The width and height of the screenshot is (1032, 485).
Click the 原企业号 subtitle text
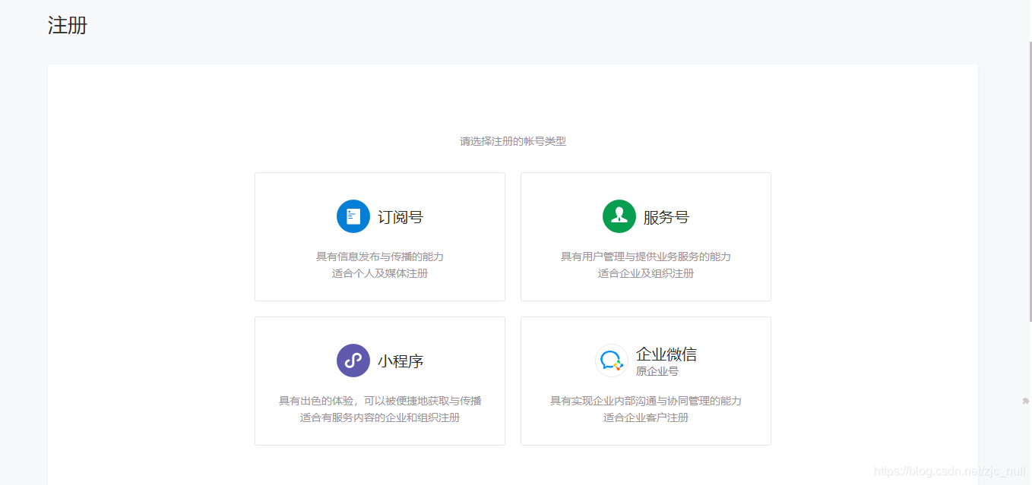click(657, 371)
